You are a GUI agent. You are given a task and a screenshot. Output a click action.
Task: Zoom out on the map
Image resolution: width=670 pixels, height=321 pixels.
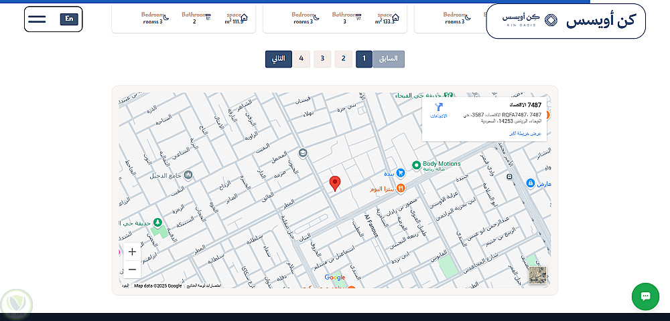(x=132, y=270)
